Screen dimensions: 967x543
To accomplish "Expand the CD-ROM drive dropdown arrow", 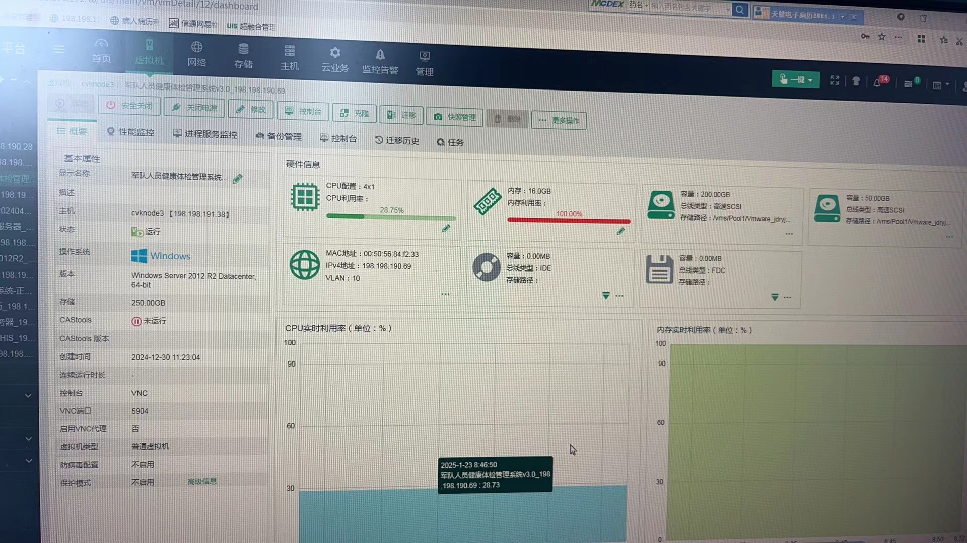I will tap(606, 296).
